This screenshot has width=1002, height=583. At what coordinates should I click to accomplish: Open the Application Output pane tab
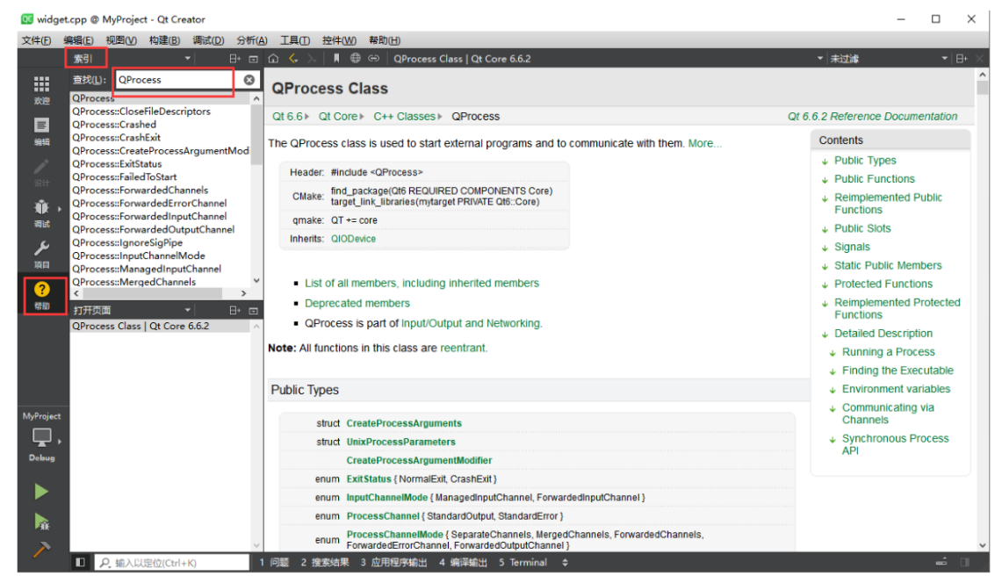tap(393, 563)
